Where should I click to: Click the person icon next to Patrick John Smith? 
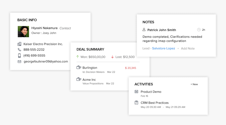click(144, 30)
